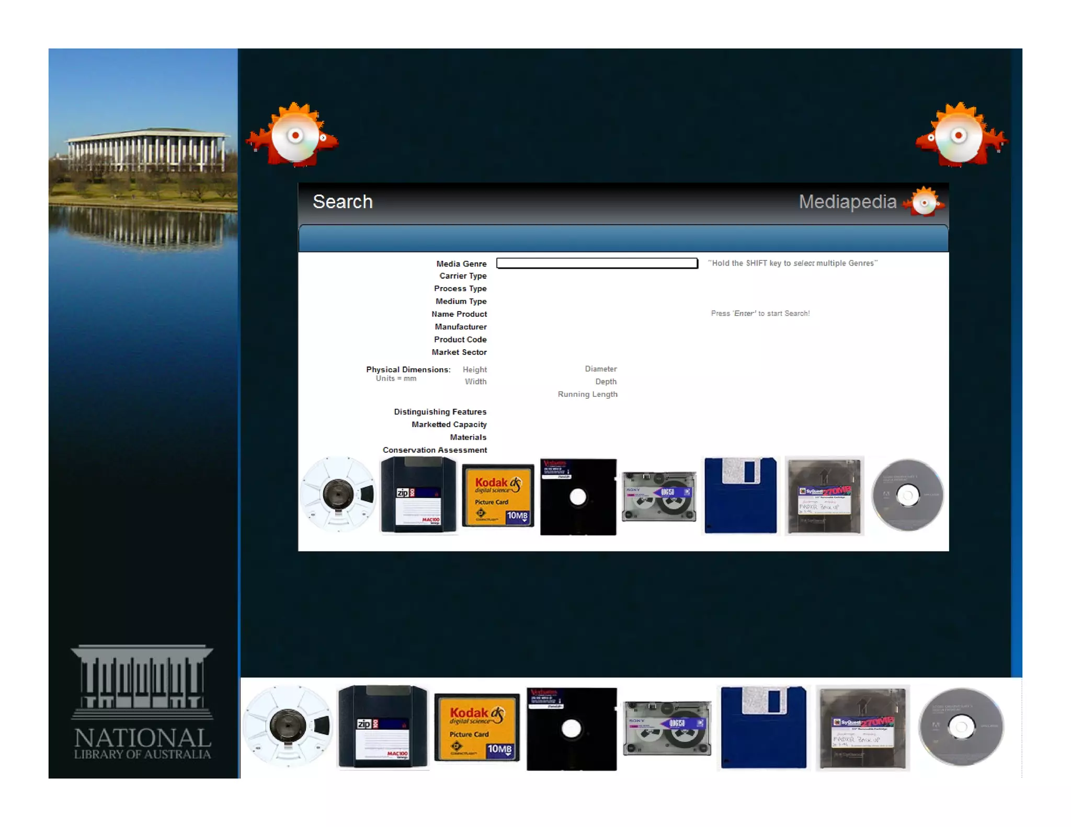Click the black 5.25 inch floppy disk in panel

tap(578, 497)
